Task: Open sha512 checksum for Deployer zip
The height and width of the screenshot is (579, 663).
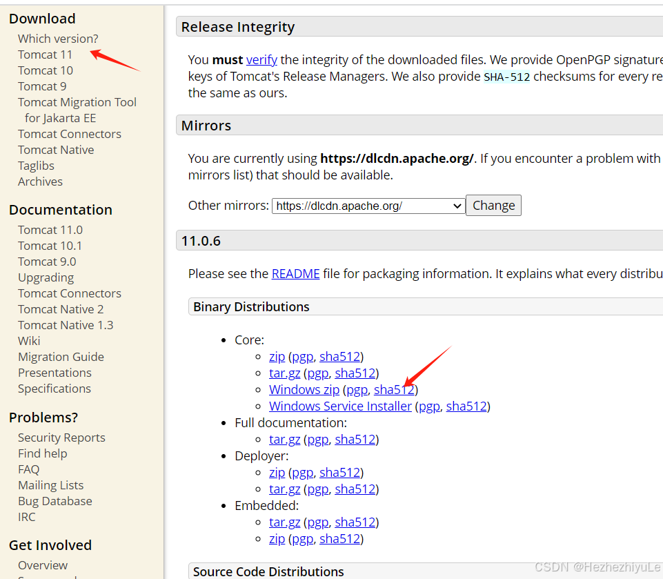Action: (339, 473)
